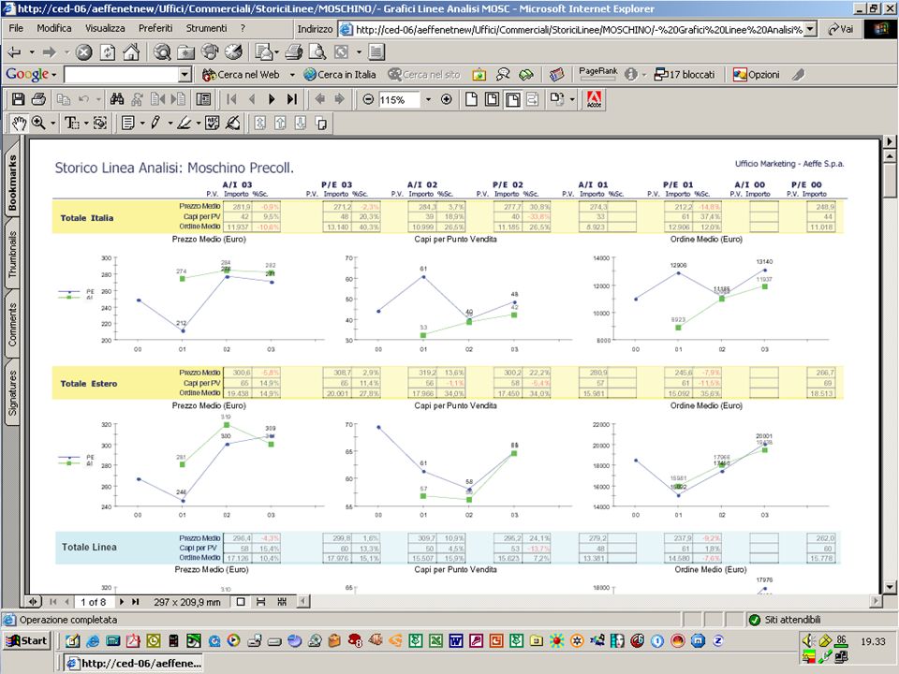The height and width of the screenshot is (674, 899).
Task: Click the IE Stop loading button
Action: [83, 52]
